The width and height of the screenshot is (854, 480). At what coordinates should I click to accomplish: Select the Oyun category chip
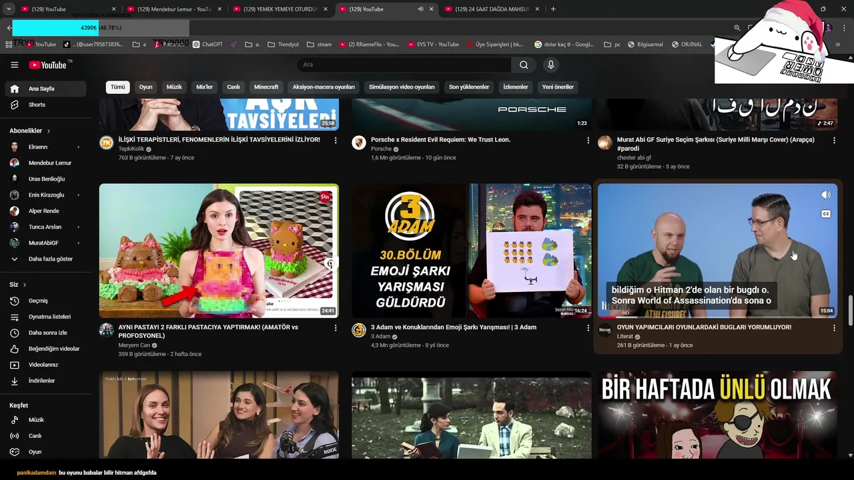coord(145,87)
